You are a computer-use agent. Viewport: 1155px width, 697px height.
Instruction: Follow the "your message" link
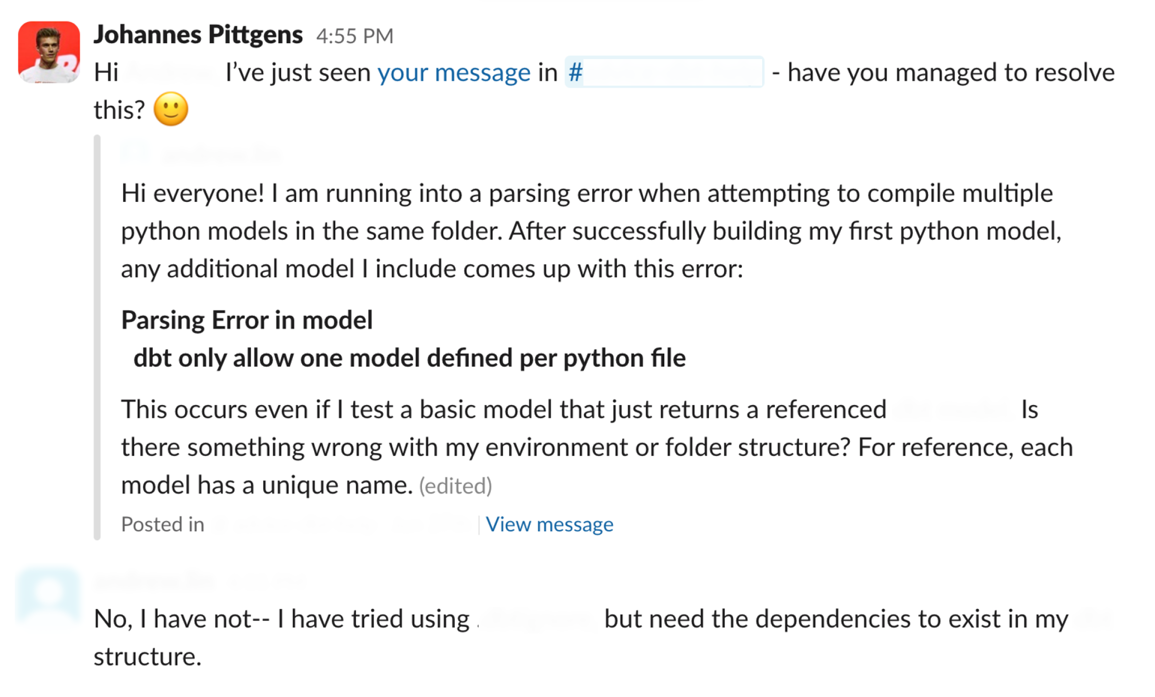coord(454,73)
